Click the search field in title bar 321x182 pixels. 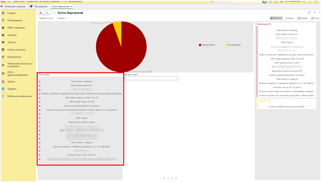pos(235,1)
